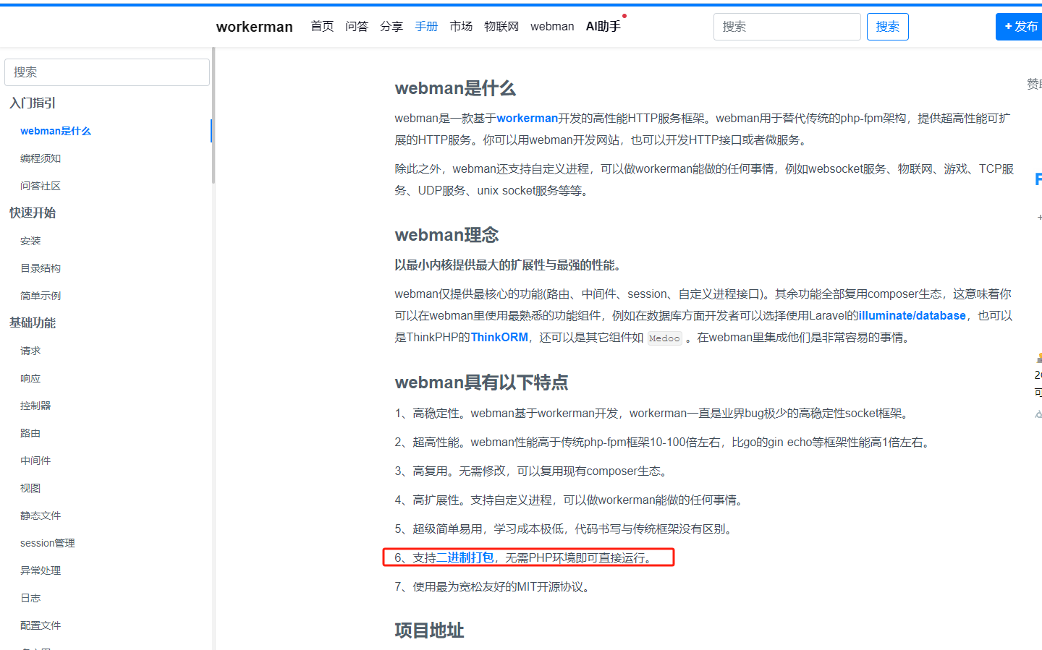
Task: Open 控制器 sidebar entry
Action: [35, 406]
